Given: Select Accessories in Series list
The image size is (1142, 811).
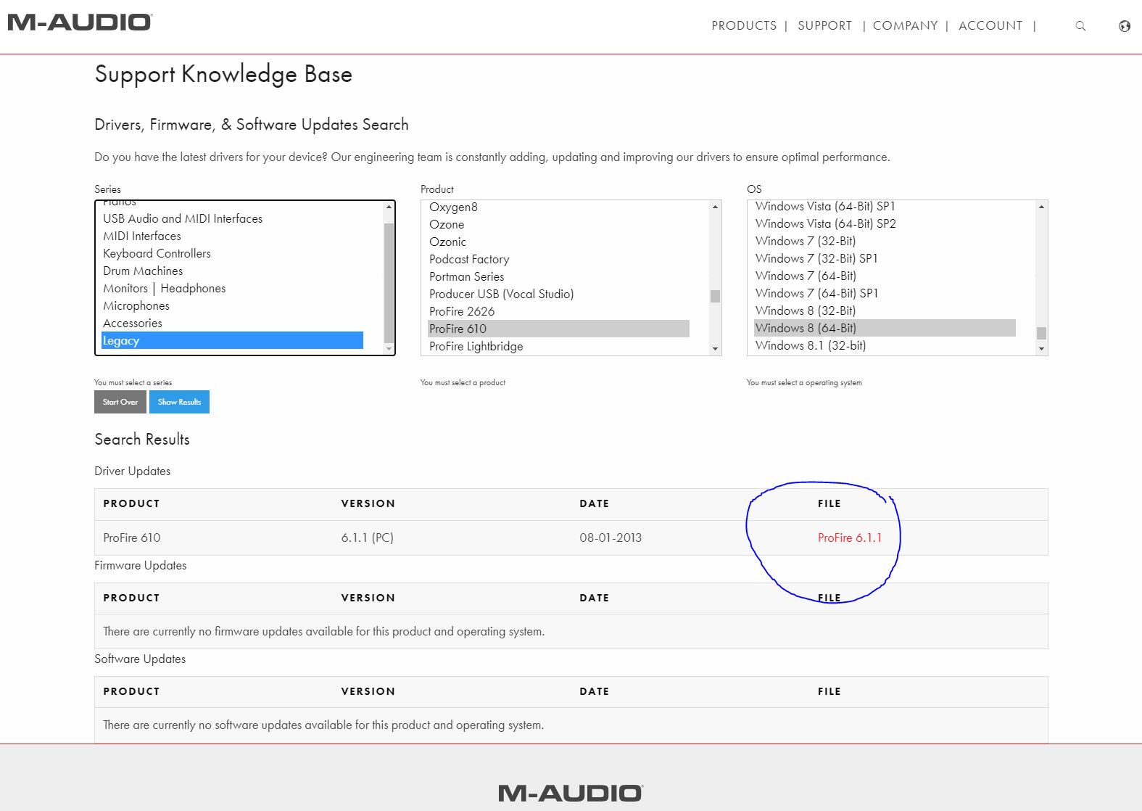Looking at the screenshot, I should (232, 323).
